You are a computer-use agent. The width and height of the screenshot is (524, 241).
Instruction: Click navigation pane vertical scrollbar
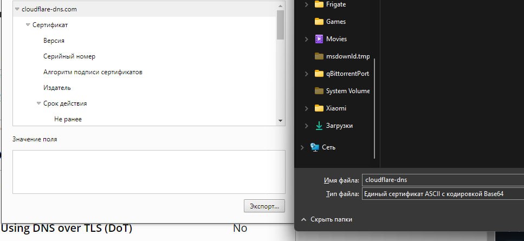[374, 108]
